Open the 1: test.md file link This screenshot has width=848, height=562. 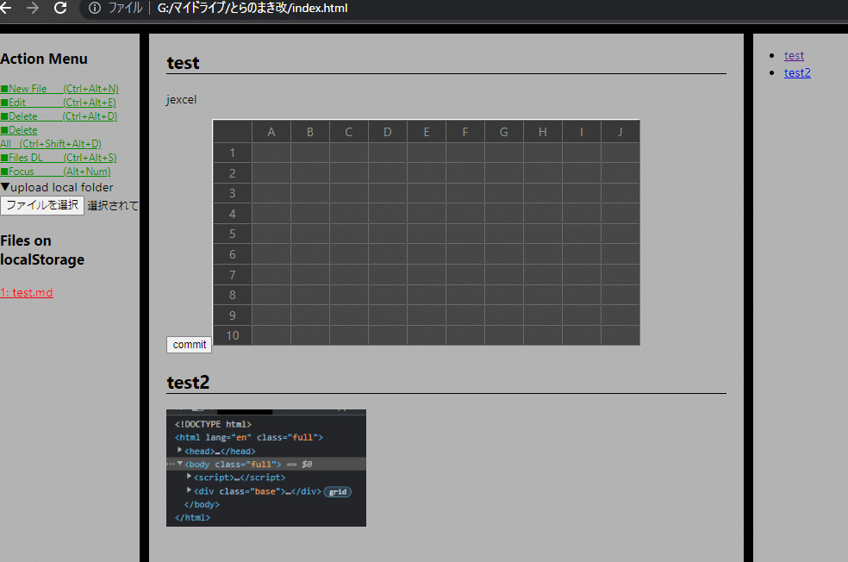(x=27, y=292)
